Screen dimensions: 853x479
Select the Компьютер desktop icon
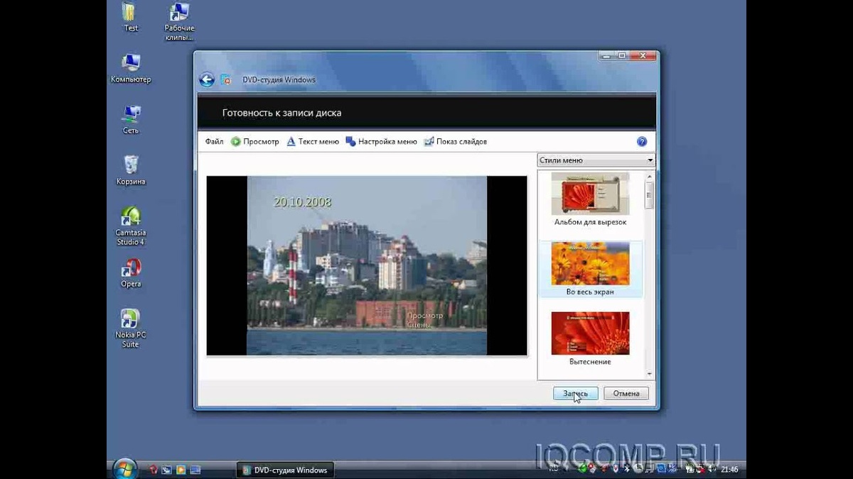click(131, 69)
